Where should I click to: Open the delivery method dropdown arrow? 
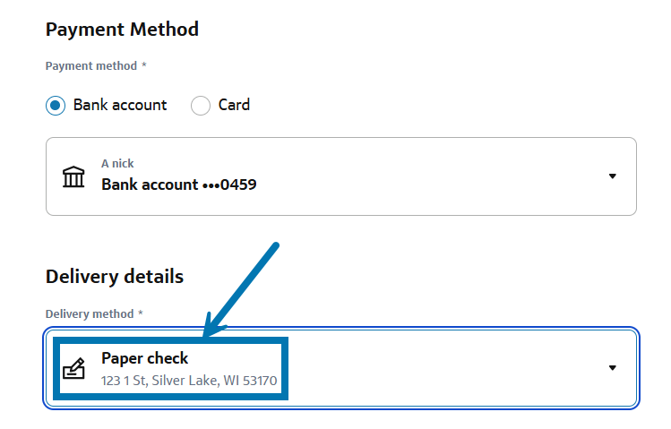point(613,368)
